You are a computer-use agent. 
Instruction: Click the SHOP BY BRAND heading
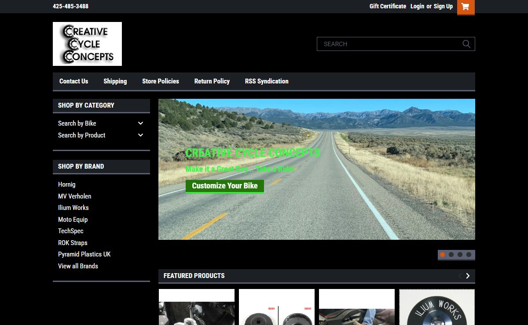(x=81, y=166)
